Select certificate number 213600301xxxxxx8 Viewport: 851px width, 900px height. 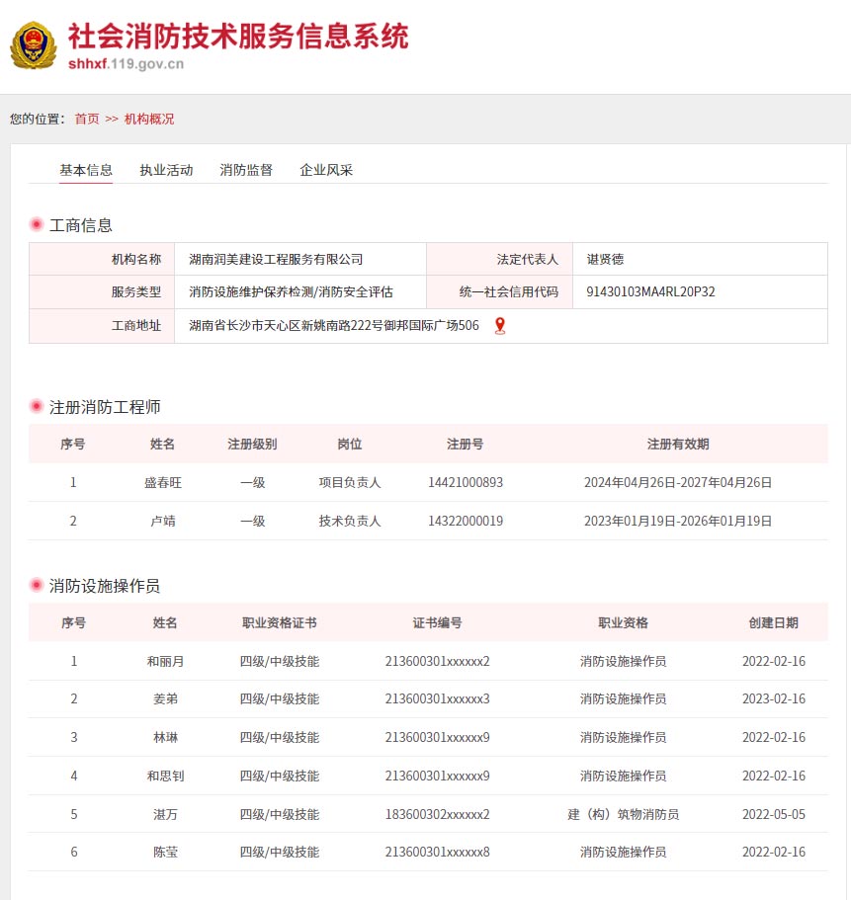pyautogui.click(x=438, y=853)
